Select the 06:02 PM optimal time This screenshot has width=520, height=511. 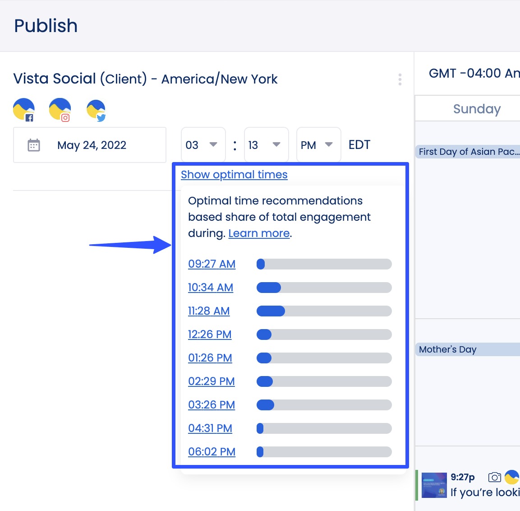point(212,452)
